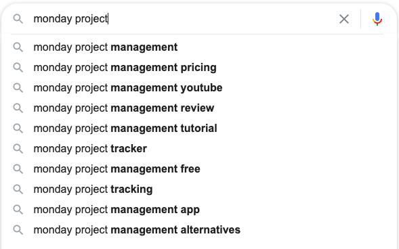This screenshot has width=399, height=249.
Task: Choose 'monday project management app' suggestion
Action: click(x=199, y=210)
